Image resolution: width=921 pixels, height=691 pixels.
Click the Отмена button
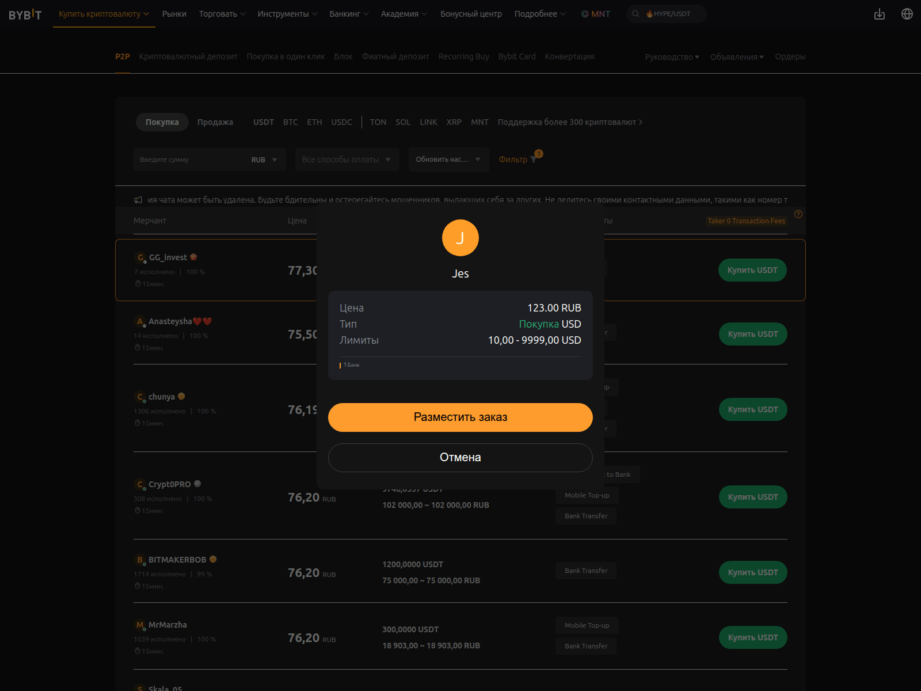461,458
